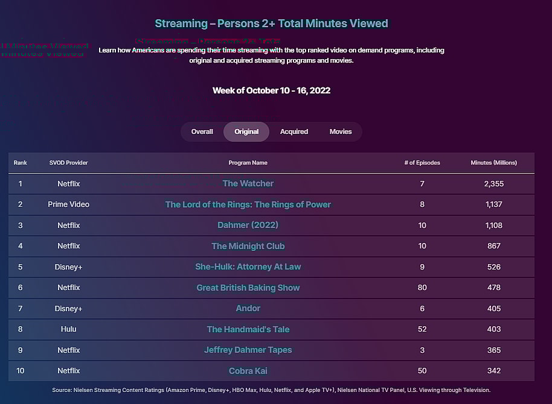Select The Handmaid's Tale link
Viewport: 552px width, 404px height.
248,329
